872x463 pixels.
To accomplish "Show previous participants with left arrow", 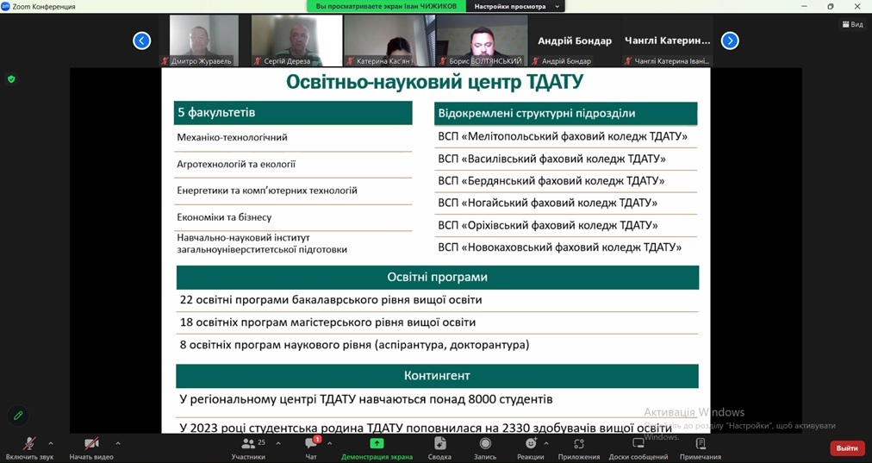I will pos(142,41).
